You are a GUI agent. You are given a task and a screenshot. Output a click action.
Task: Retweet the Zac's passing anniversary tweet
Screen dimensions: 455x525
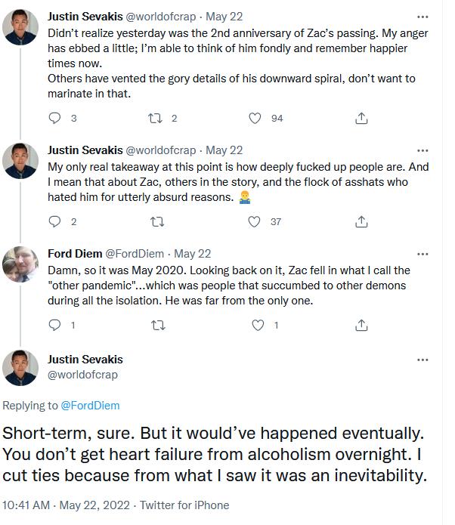click(x=155, y=118)
